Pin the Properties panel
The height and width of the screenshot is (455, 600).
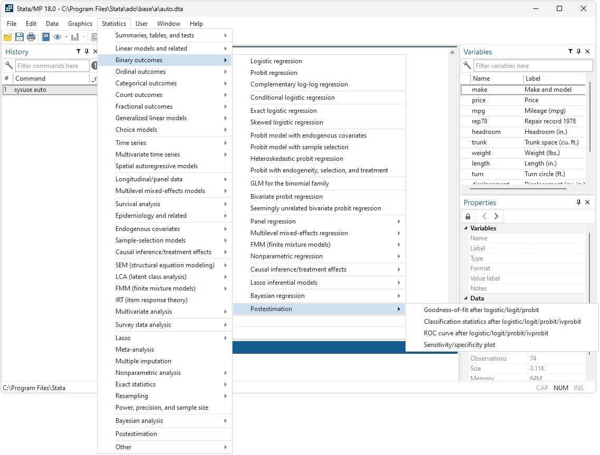(x=578, y=202)
